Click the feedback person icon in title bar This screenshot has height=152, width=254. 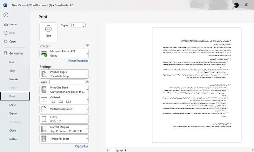click(x=246, y=5)
